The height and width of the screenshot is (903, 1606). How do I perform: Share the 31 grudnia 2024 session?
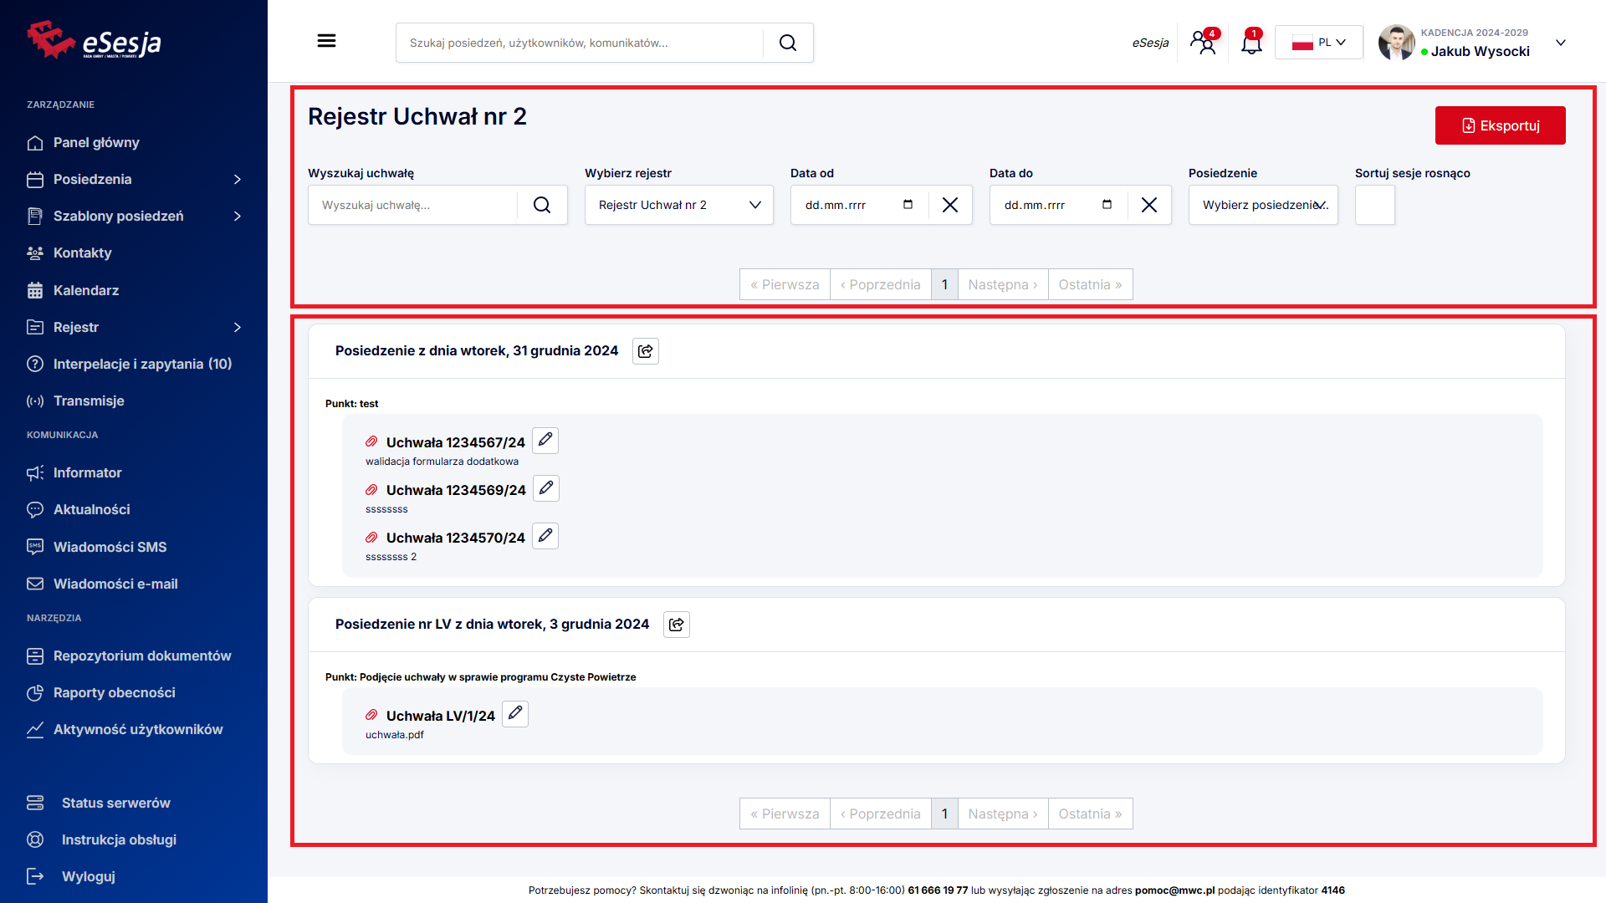(646, 351)
